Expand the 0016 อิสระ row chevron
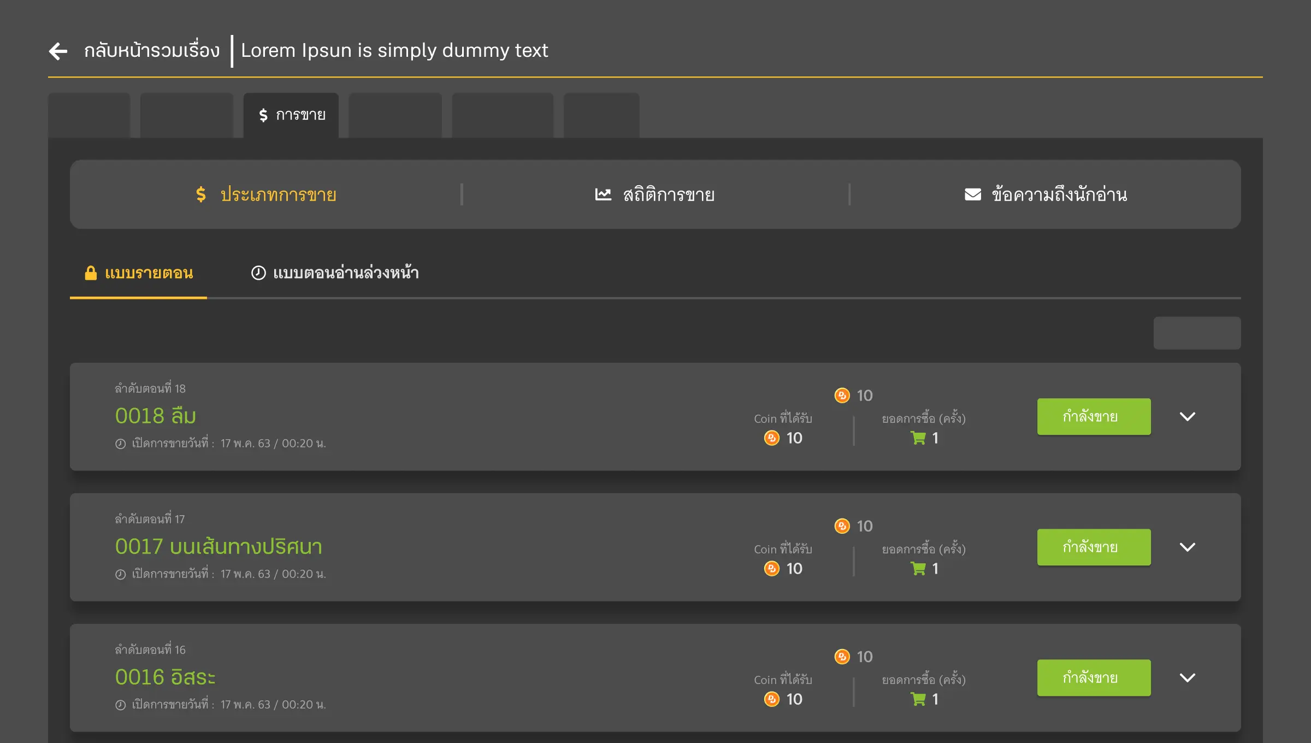The width and height of the screenshot is (1311, 743). pyautogui.click(x=1188, y=677)
